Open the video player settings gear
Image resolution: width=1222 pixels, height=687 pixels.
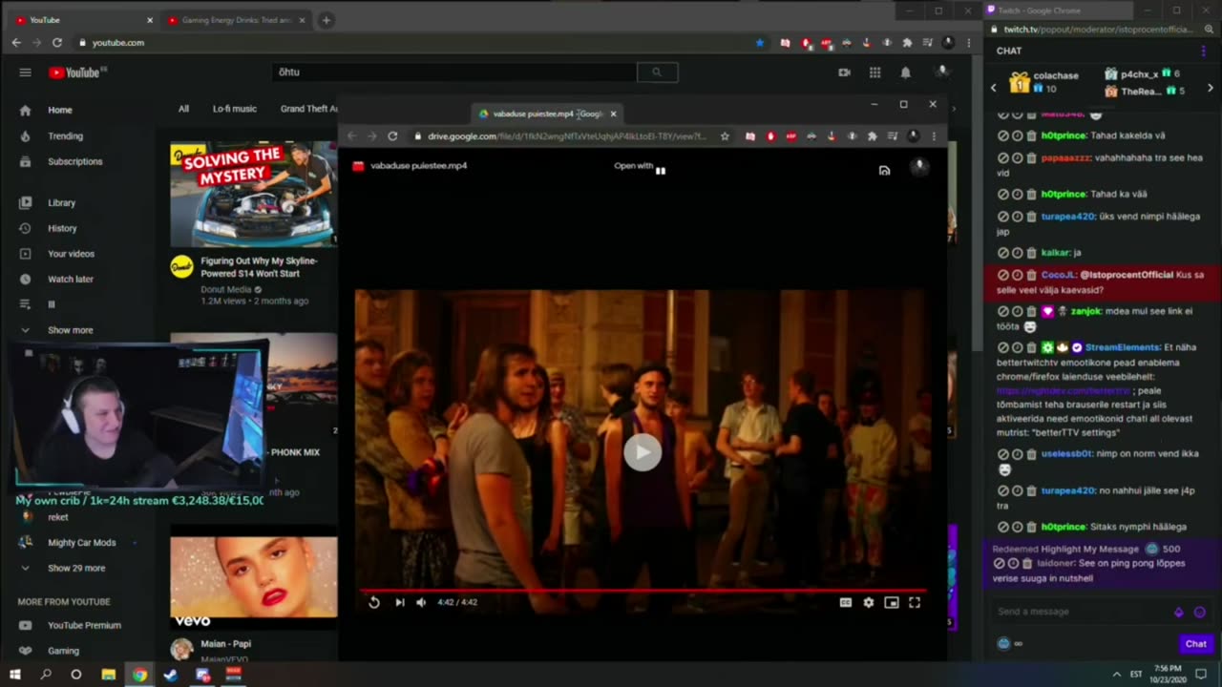point(868,602)
